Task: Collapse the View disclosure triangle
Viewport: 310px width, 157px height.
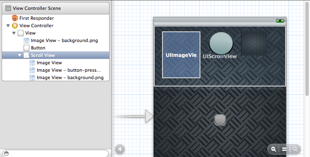Action: pyautogui.click(x=14, y=33)
